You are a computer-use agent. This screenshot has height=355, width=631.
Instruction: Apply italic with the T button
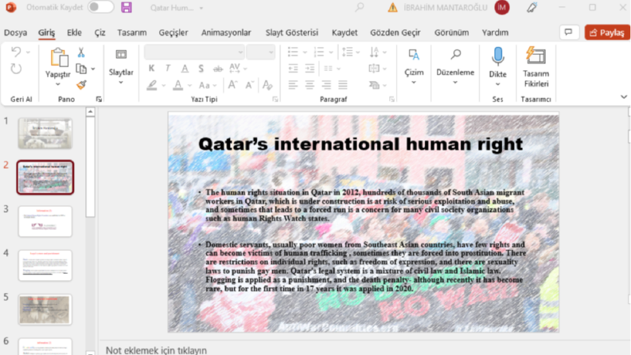168,68
